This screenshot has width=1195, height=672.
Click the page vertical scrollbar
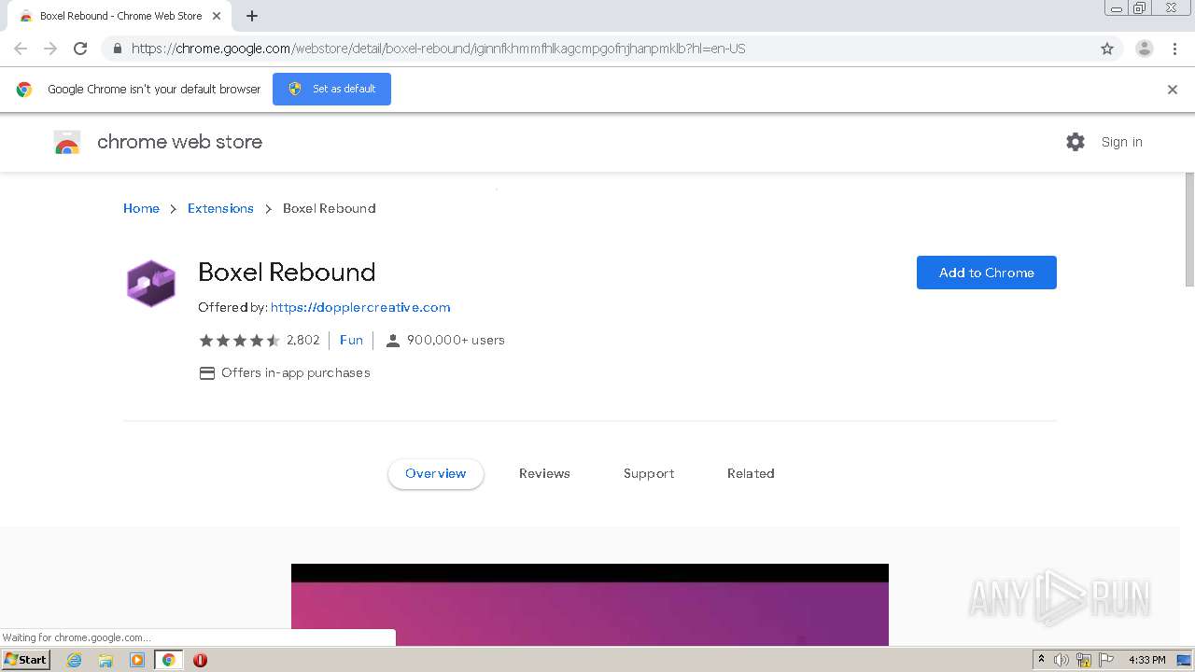[1189, 230]
